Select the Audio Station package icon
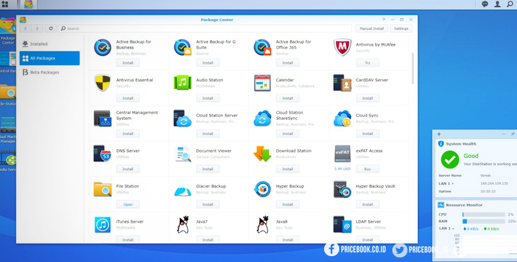The height and width of the screenshot is (262, 517). 182,83
